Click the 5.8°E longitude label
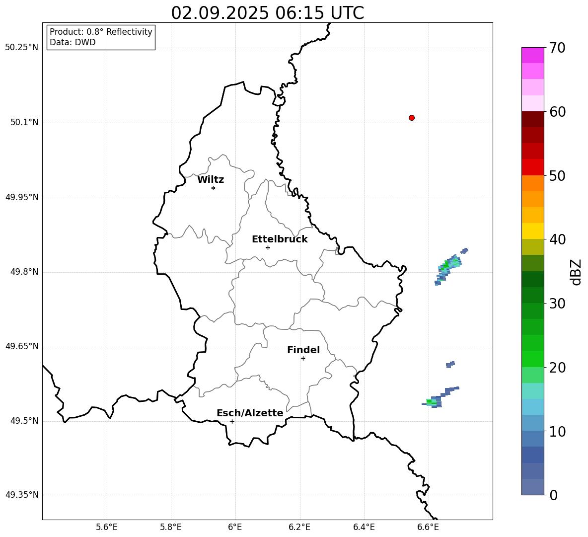 pos(171,527)
